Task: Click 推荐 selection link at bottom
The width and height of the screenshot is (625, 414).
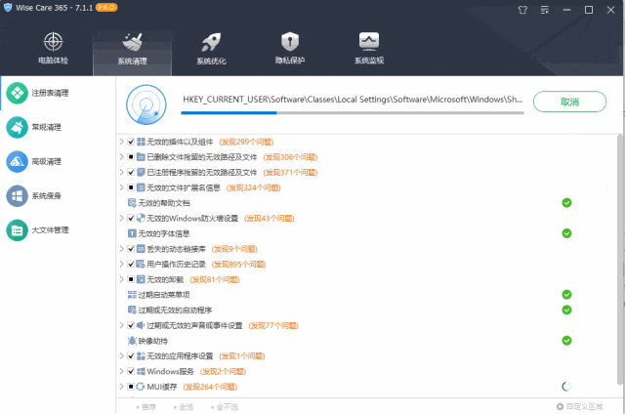Action: [x=146, y=407]
